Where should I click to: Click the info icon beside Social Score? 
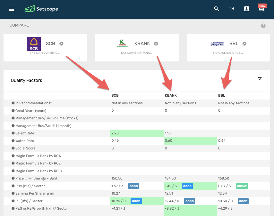pyautogui.click(x=13, y=148)
